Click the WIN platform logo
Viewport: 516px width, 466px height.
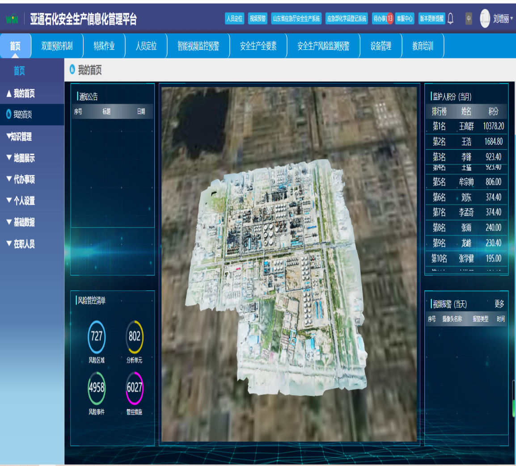click(12, 19)
